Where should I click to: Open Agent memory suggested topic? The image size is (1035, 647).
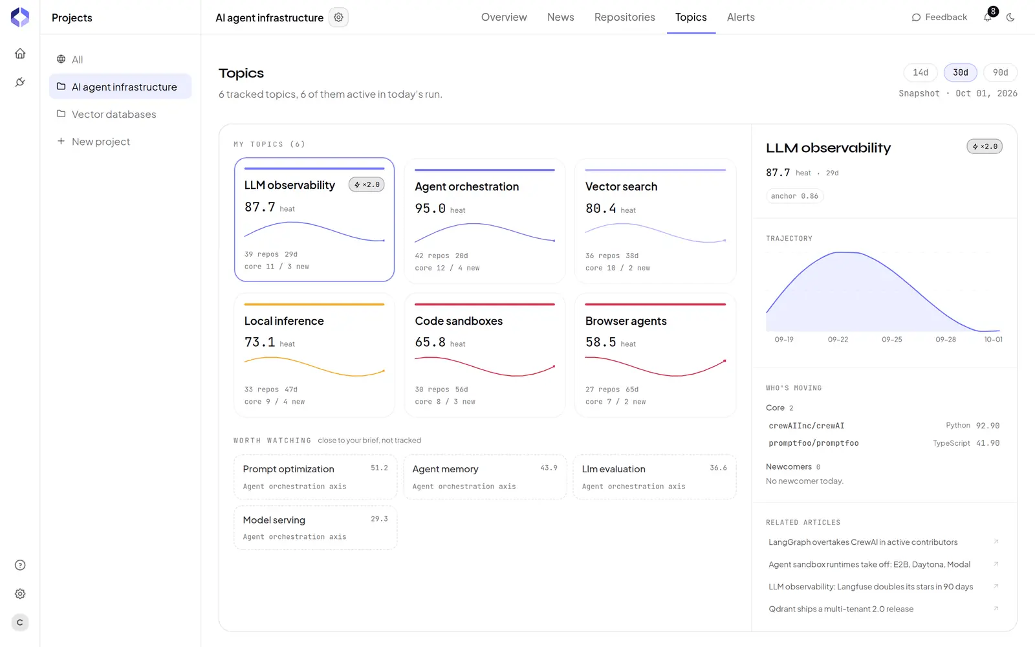point(485,477)
